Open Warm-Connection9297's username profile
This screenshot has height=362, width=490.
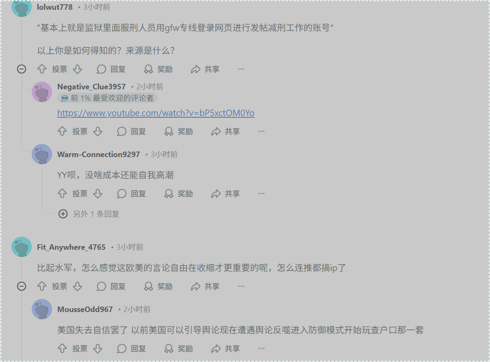pyautogui.click(x=99, y=155)
